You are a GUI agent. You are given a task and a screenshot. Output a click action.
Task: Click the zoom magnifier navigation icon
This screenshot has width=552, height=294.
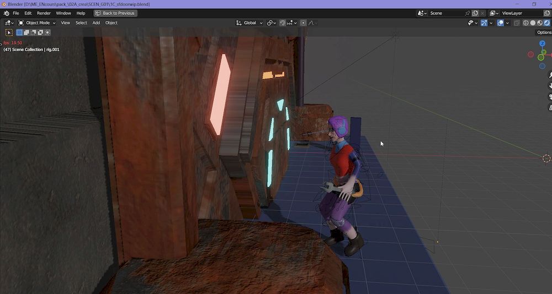coord(550,74)
